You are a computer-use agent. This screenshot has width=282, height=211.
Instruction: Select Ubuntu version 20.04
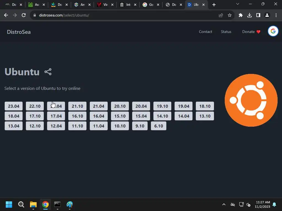tap(141, 106)
